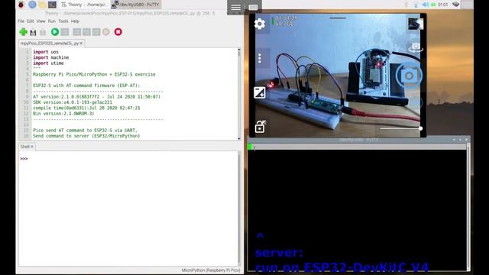Click the 'SDK version' comment line
The image size is (489, 275).
click(x=73, y=102)
